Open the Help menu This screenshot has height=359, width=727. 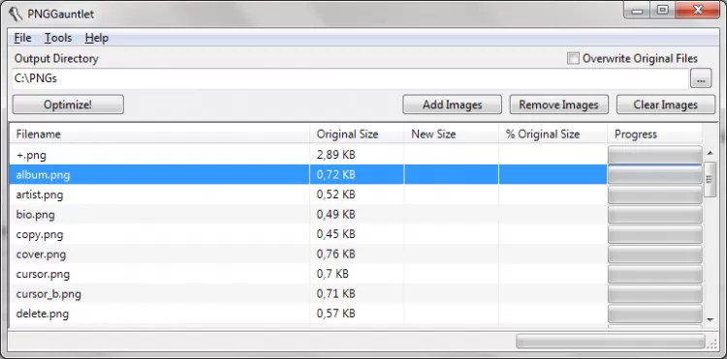pos(96,38)
